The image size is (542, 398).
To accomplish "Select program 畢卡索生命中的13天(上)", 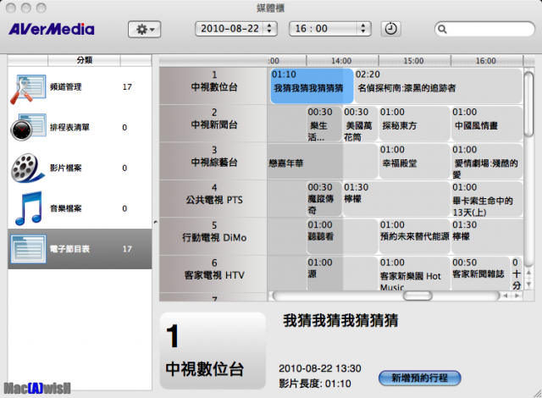I will coord(487,199).
